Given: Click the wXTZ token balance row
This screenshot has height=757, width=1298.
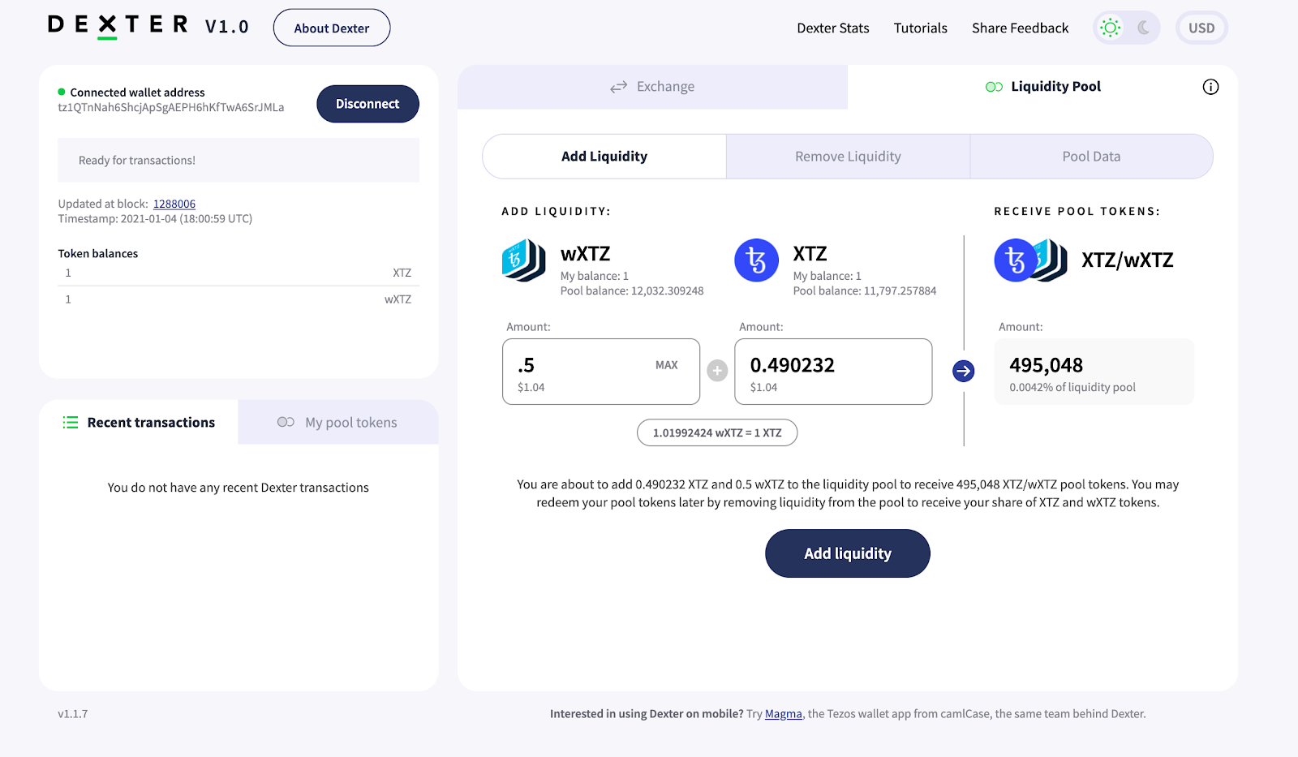Looking at the screenshot, I should [239, 299].
